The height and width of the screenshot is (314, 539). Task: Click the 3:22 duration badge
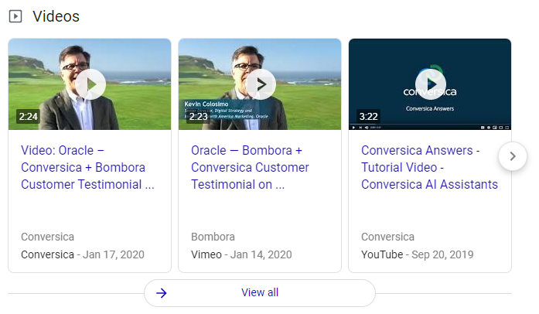coord(369,117)
